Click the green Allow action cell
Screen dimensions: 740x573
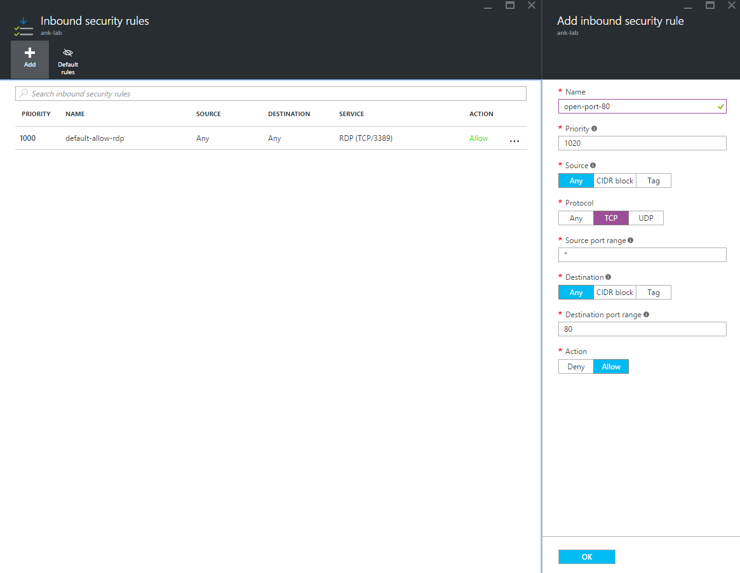[x=478, y=138]
